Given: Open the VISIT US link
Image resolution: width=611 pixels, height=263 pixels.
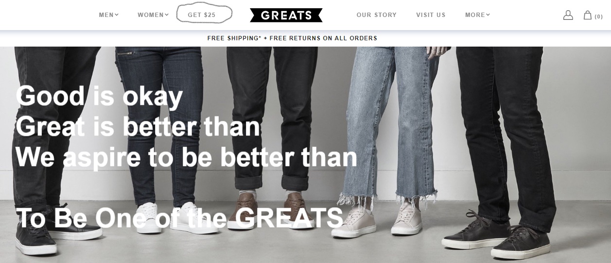Looking at the screenshot, I should click(431, 15).
